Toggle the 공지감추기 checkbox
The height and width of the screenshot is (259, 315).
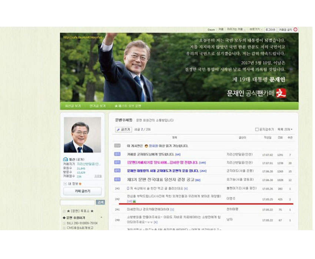point(257,129)
